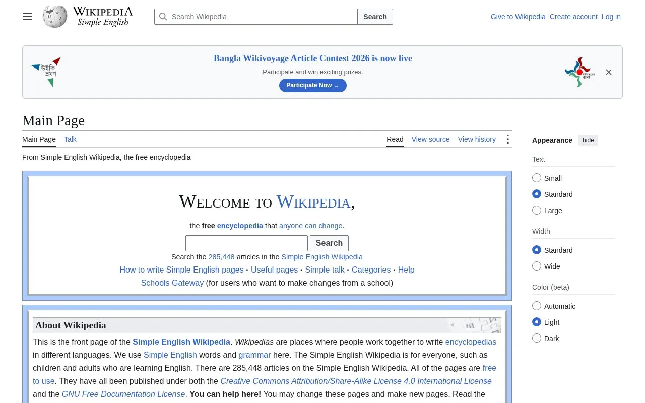Image resolution: width=645 pixels, height=403 pixels.
Task: Select Small text size
Action: (x=537, y=178)
